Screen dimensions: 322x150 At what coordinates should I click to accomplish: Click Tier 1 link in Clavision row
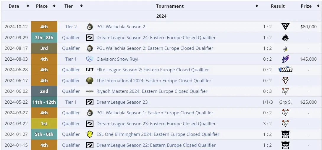pos(71,59)
